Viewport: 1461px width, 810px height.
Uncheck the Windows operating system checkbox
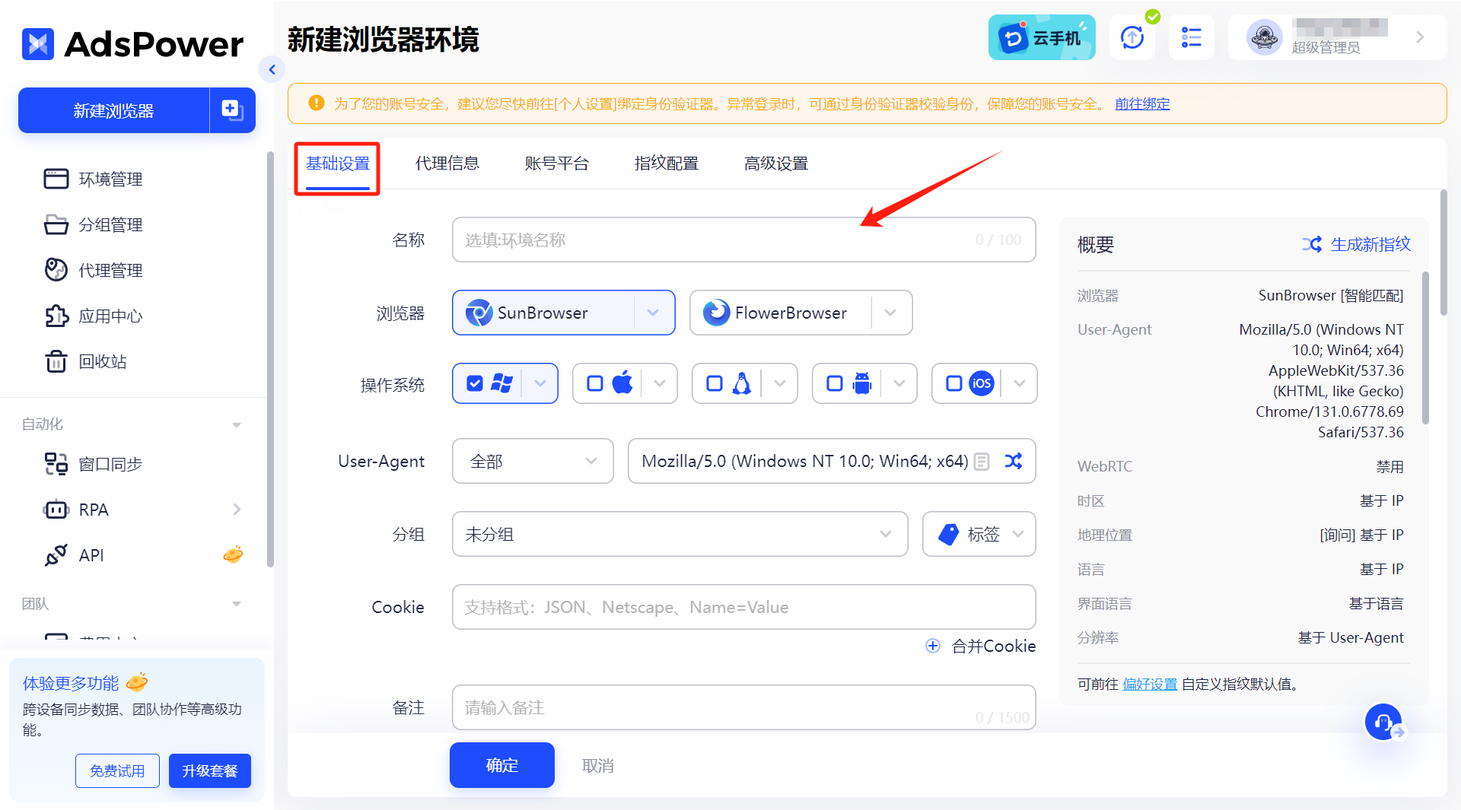(x=475, y=383)
